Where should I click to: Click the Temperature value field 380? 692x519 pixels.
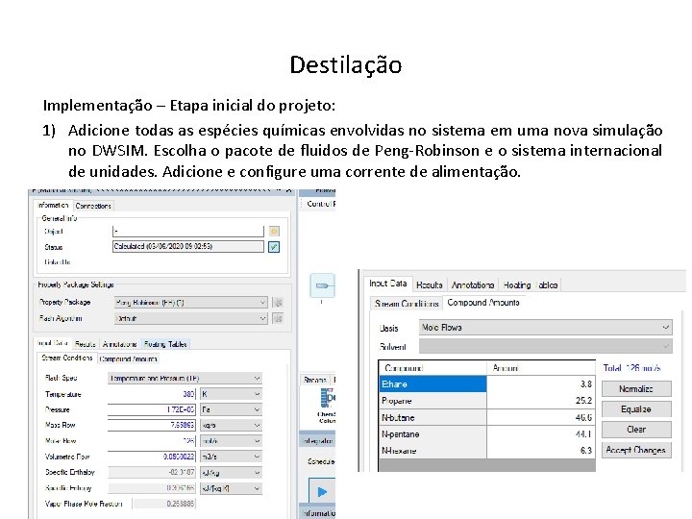pyautogui.click(x=152, y=394)
